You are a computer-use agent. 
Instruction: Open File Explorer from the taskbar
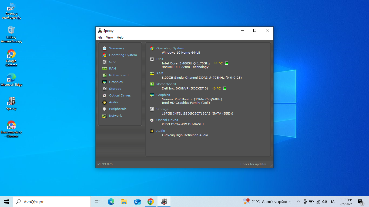click(124, 202)
